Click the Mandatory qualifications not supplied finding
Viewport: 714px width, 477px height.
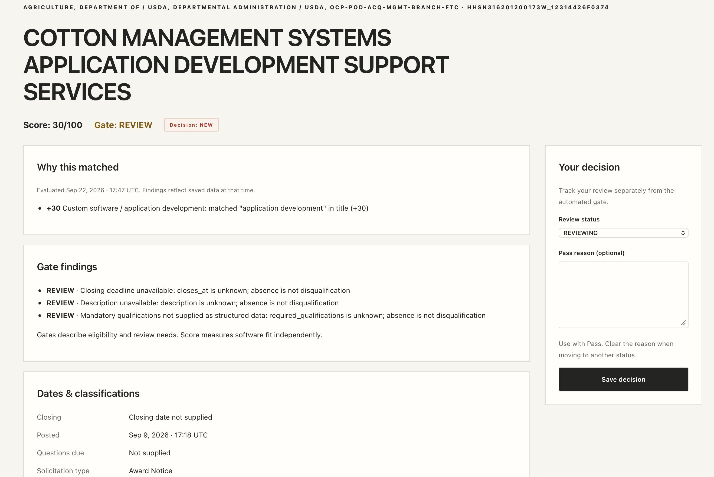266,315
